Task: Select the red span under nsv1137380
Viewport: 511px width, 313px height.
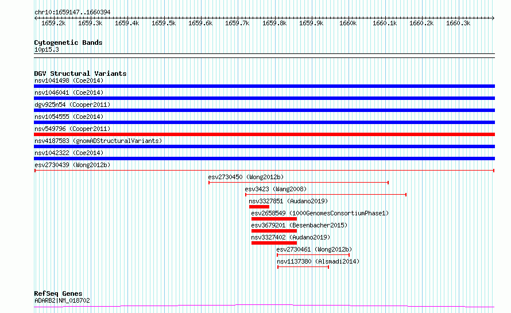Action: [303, 267]
